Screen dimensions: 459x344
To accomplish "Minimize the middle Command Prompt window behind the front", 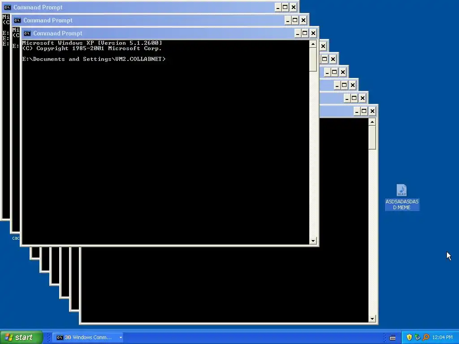I will 287,20.
